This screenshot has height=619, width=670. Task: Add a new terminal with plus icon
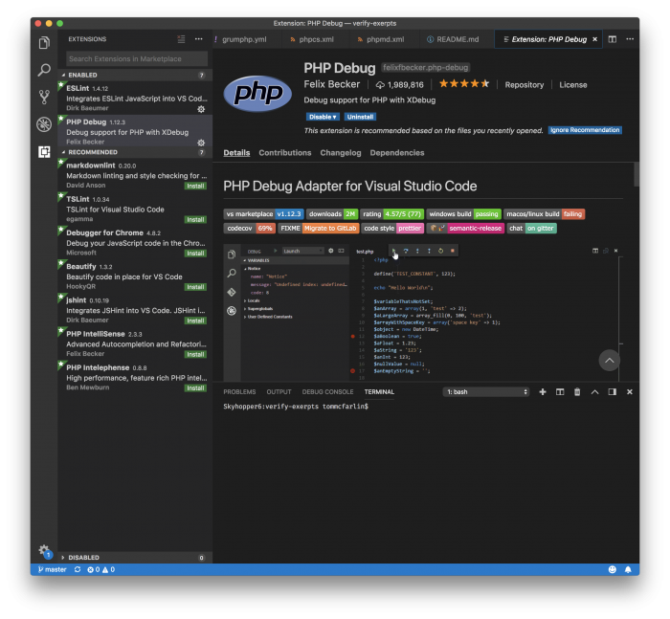543,391
